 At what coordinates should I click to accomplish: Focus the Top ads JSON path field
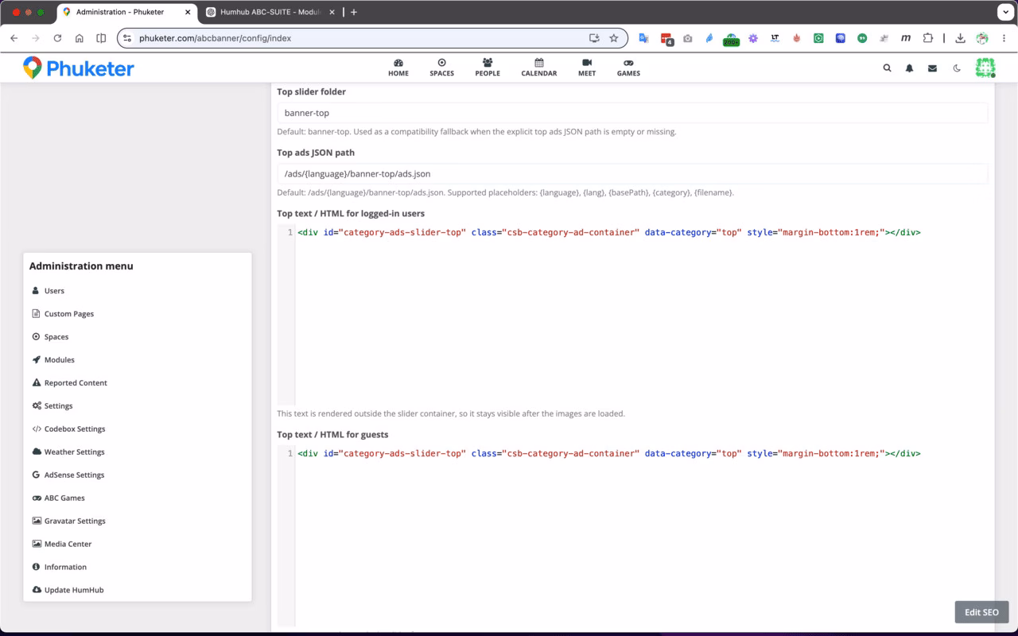point(632,173)
